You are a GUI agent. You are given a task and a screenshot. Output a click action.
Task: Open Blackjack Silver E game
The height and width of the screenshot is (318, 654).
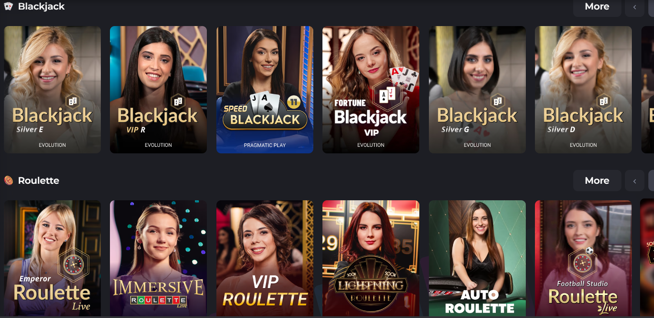click(52, 89)
